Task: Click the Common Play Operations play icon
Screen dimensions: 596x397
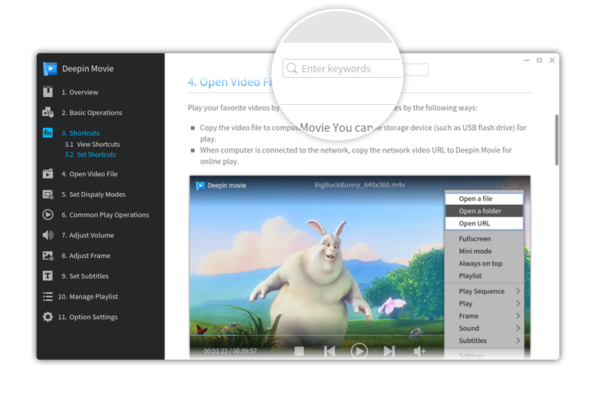Action: tap(48, 214)
